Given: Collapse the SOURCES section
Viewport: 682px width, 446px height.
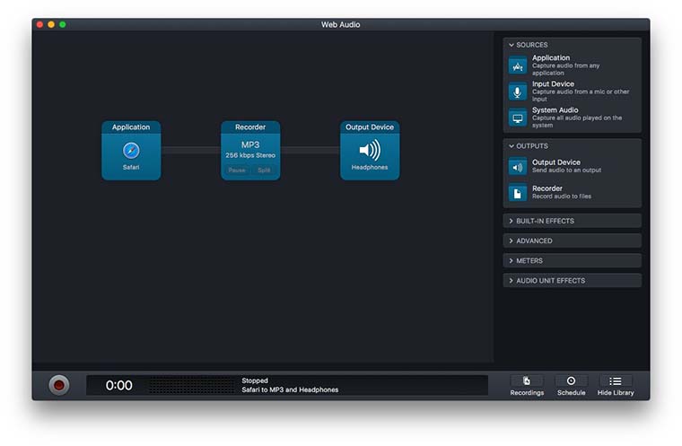Looking at the screenshot, I should click(x=511, y=45).
